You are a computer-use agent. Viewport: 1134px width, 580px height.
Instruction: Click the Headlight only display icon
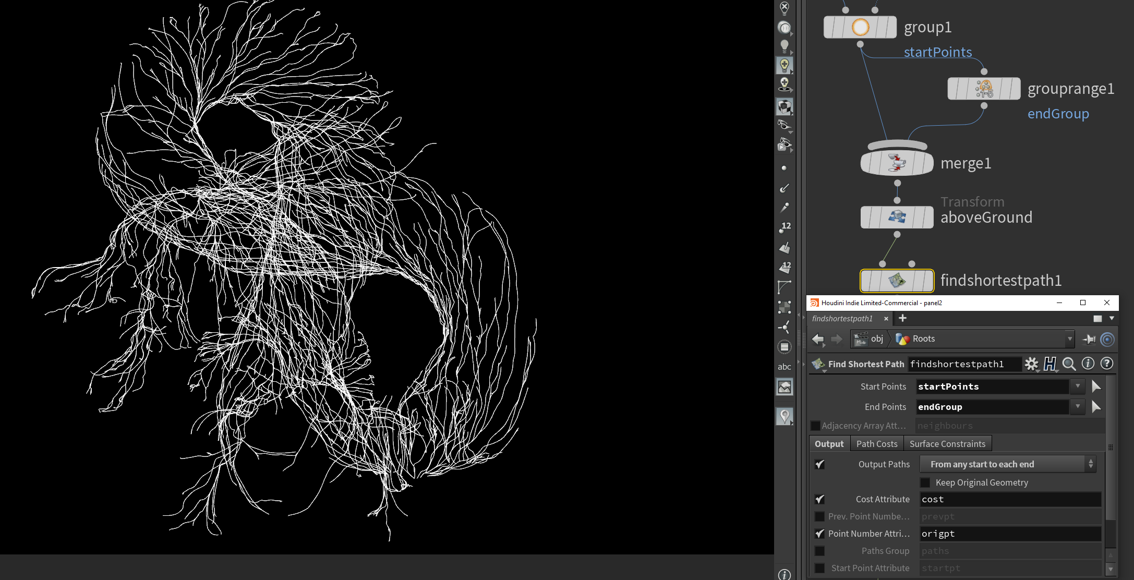785,28
